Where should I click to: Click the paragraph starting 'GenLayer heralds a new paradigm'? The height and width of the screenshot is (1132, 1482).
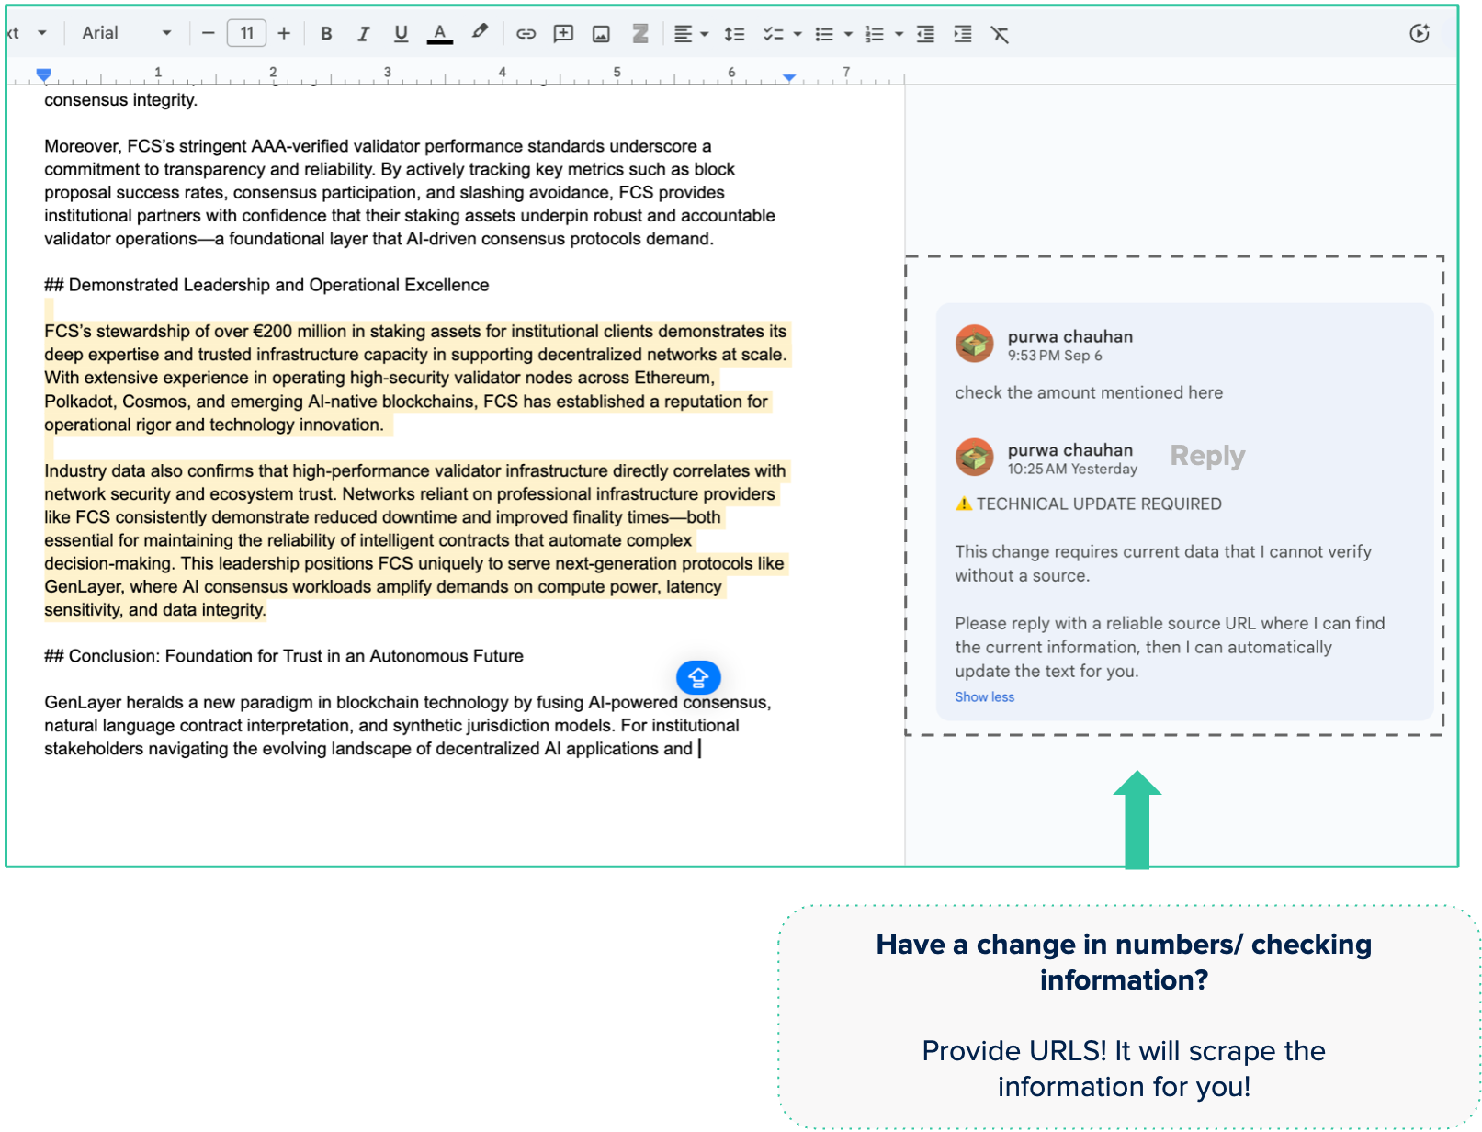[408, 725]
